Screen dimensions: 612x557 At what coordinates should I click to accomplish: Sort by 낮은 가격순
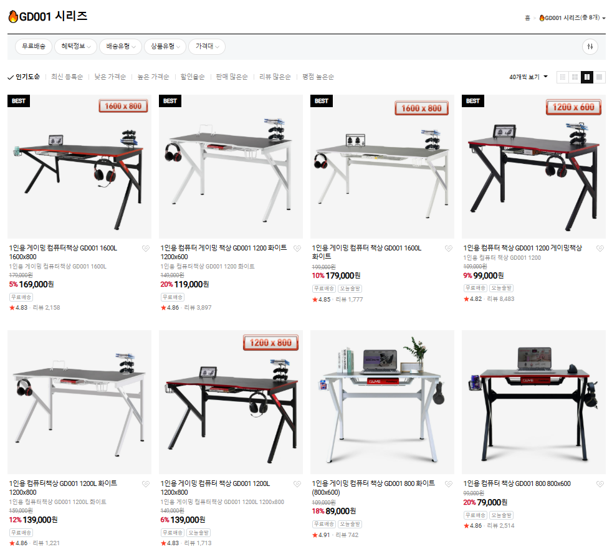coord(110,77)
